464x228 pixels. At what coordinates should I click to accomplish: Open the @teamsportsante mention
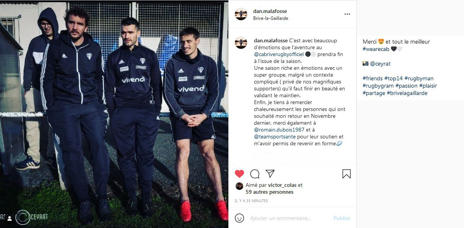click(275, 136)
